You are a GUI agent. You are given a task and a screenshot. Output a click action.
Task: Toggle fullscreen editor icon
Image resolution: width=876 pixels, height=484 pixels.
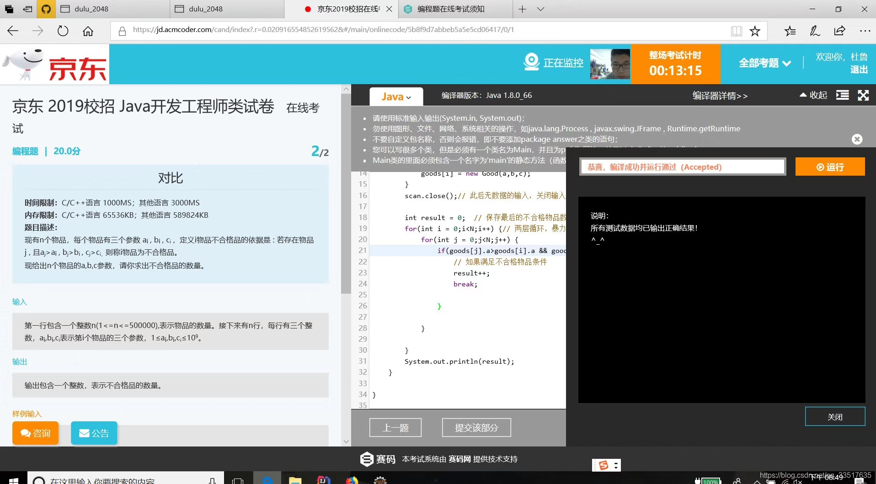pos(863,95)
